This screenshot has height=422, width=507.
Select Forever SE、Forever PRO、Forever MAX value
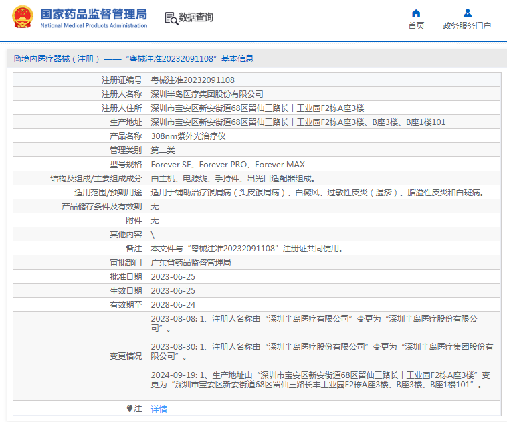228,165
